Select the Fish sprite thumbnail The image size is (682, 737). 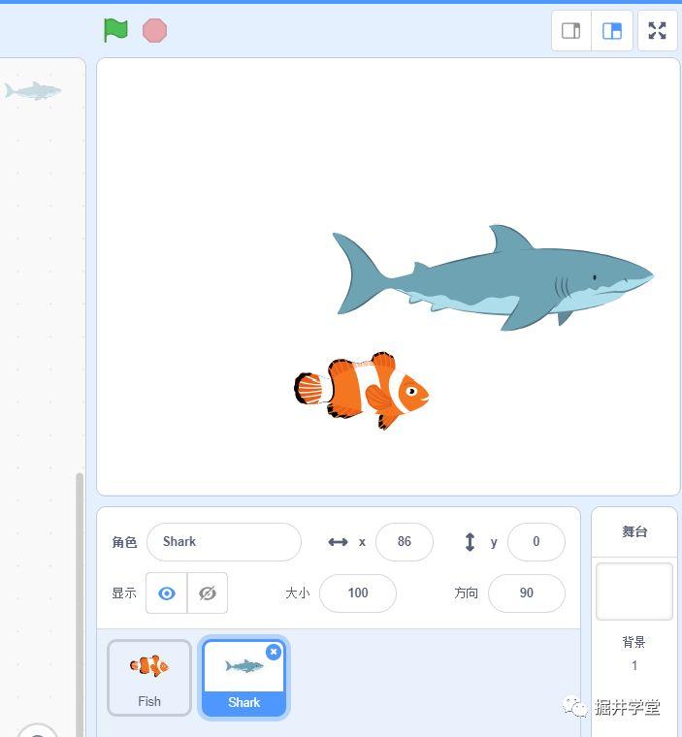click(149, 678)
